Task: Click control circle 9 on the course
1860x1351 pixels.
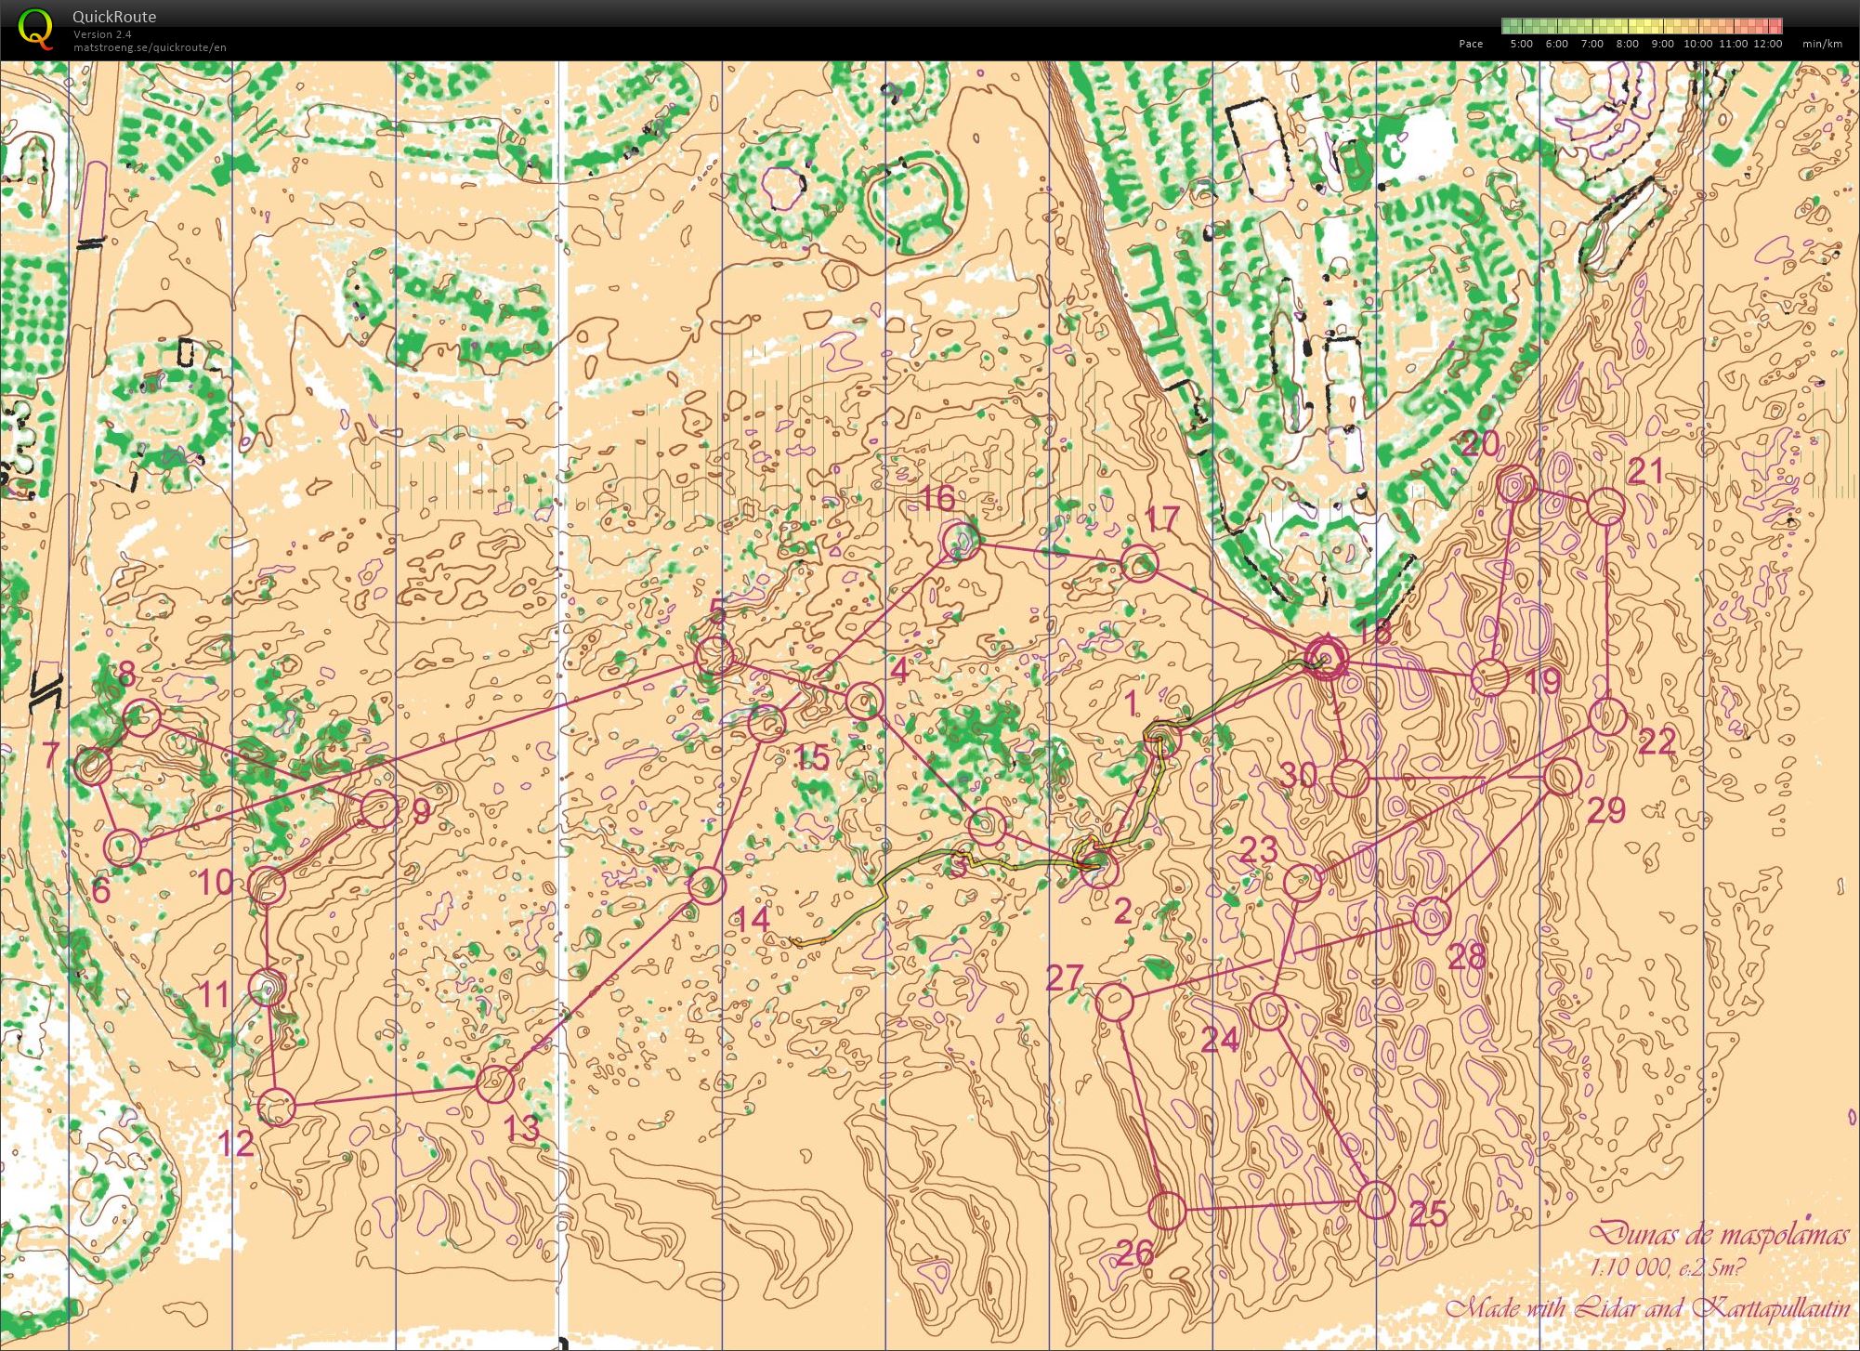Action: pos(379,809)
